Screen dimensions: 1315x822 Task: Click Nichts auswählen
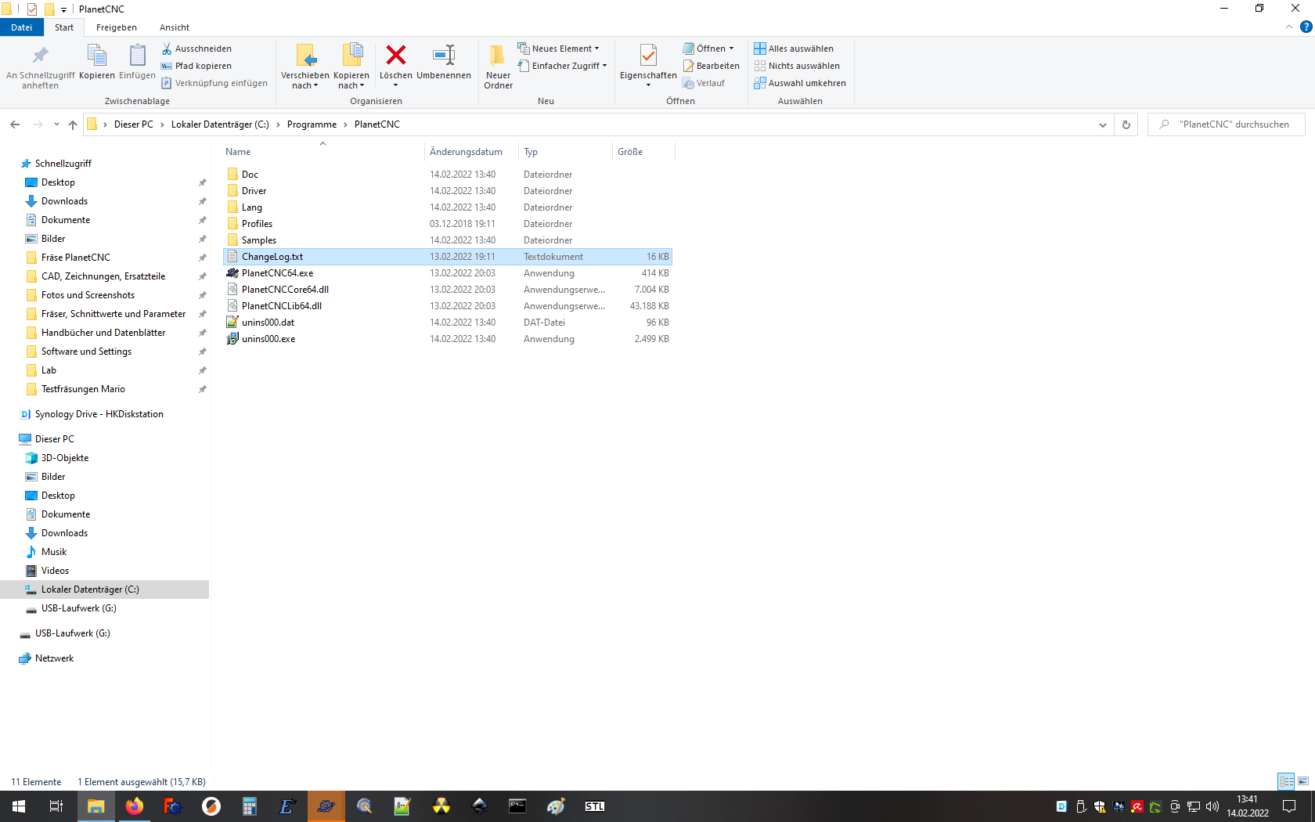point(797,66)
